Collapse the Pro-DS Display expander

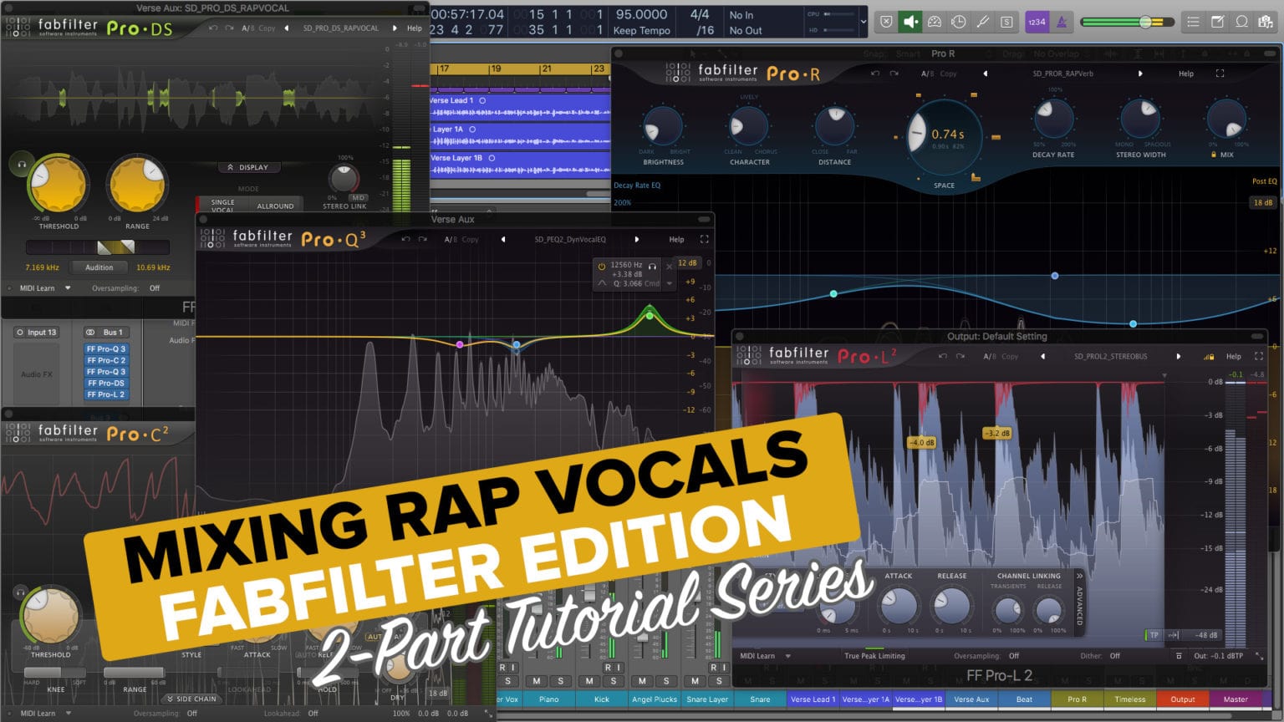tap(248, 167)
